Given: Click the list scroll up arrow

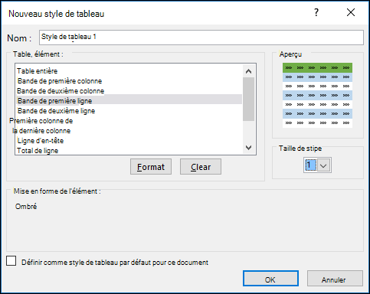Looking at the screenshot, I should point(248,71).
